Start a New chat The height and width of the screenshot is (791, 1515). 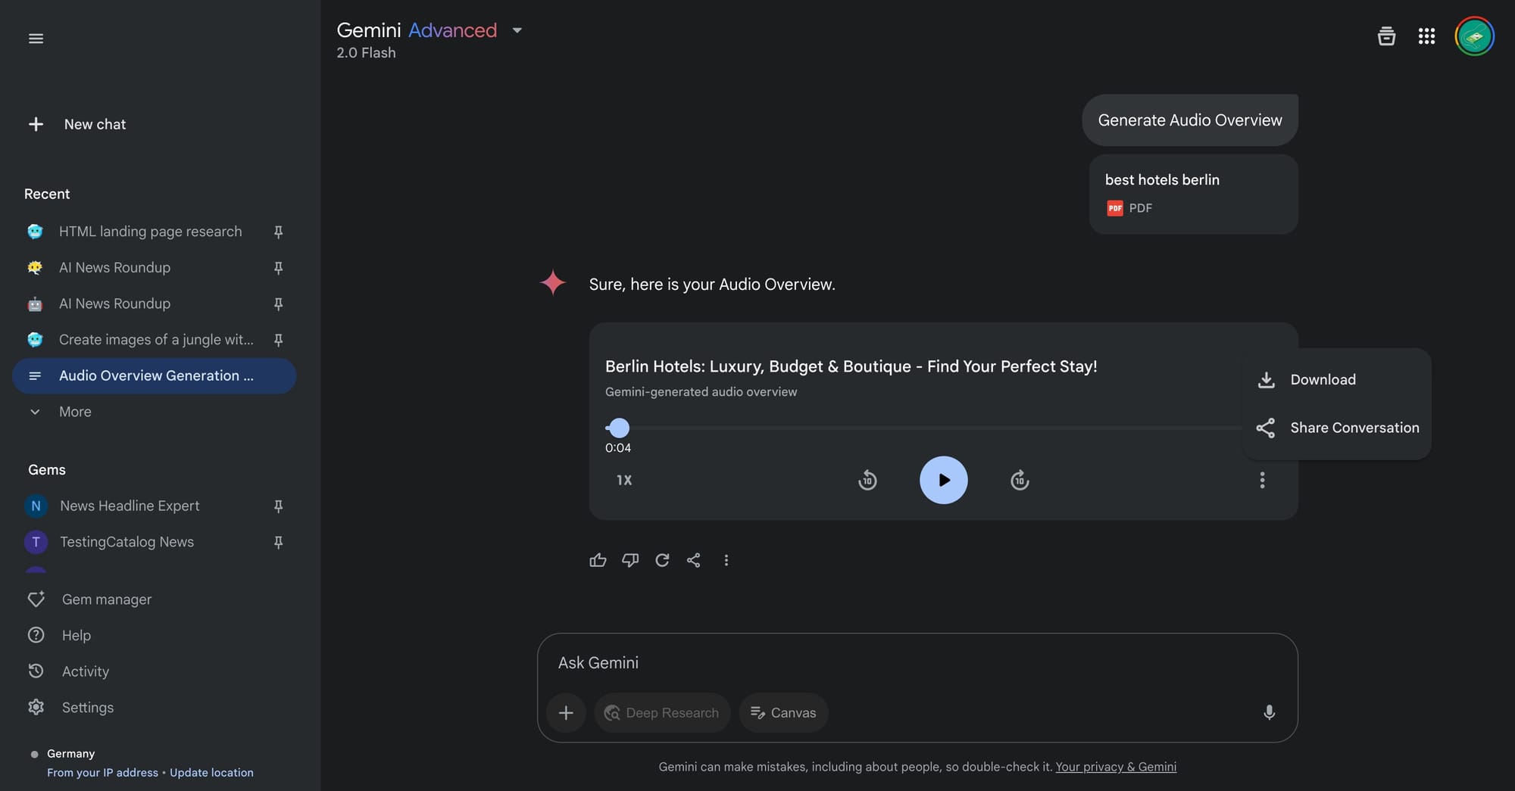(x=94, y=124)
